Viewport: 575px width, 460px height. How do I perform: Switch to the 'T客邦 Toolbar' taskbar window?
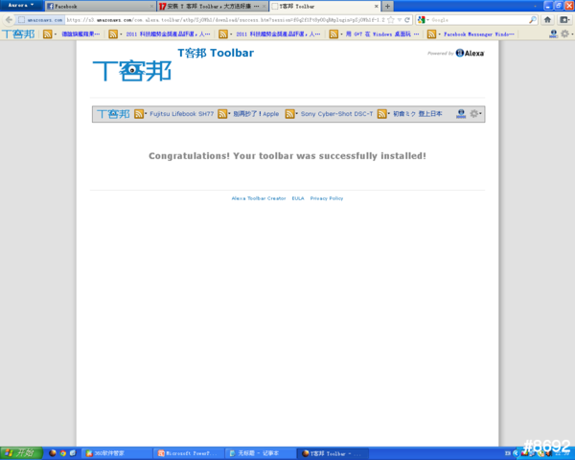click(x=333, y=453)
